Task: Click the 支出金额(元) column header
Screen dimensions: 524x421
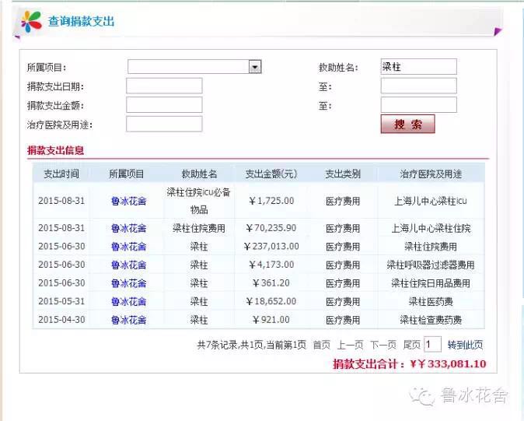Action: point(271,174)
